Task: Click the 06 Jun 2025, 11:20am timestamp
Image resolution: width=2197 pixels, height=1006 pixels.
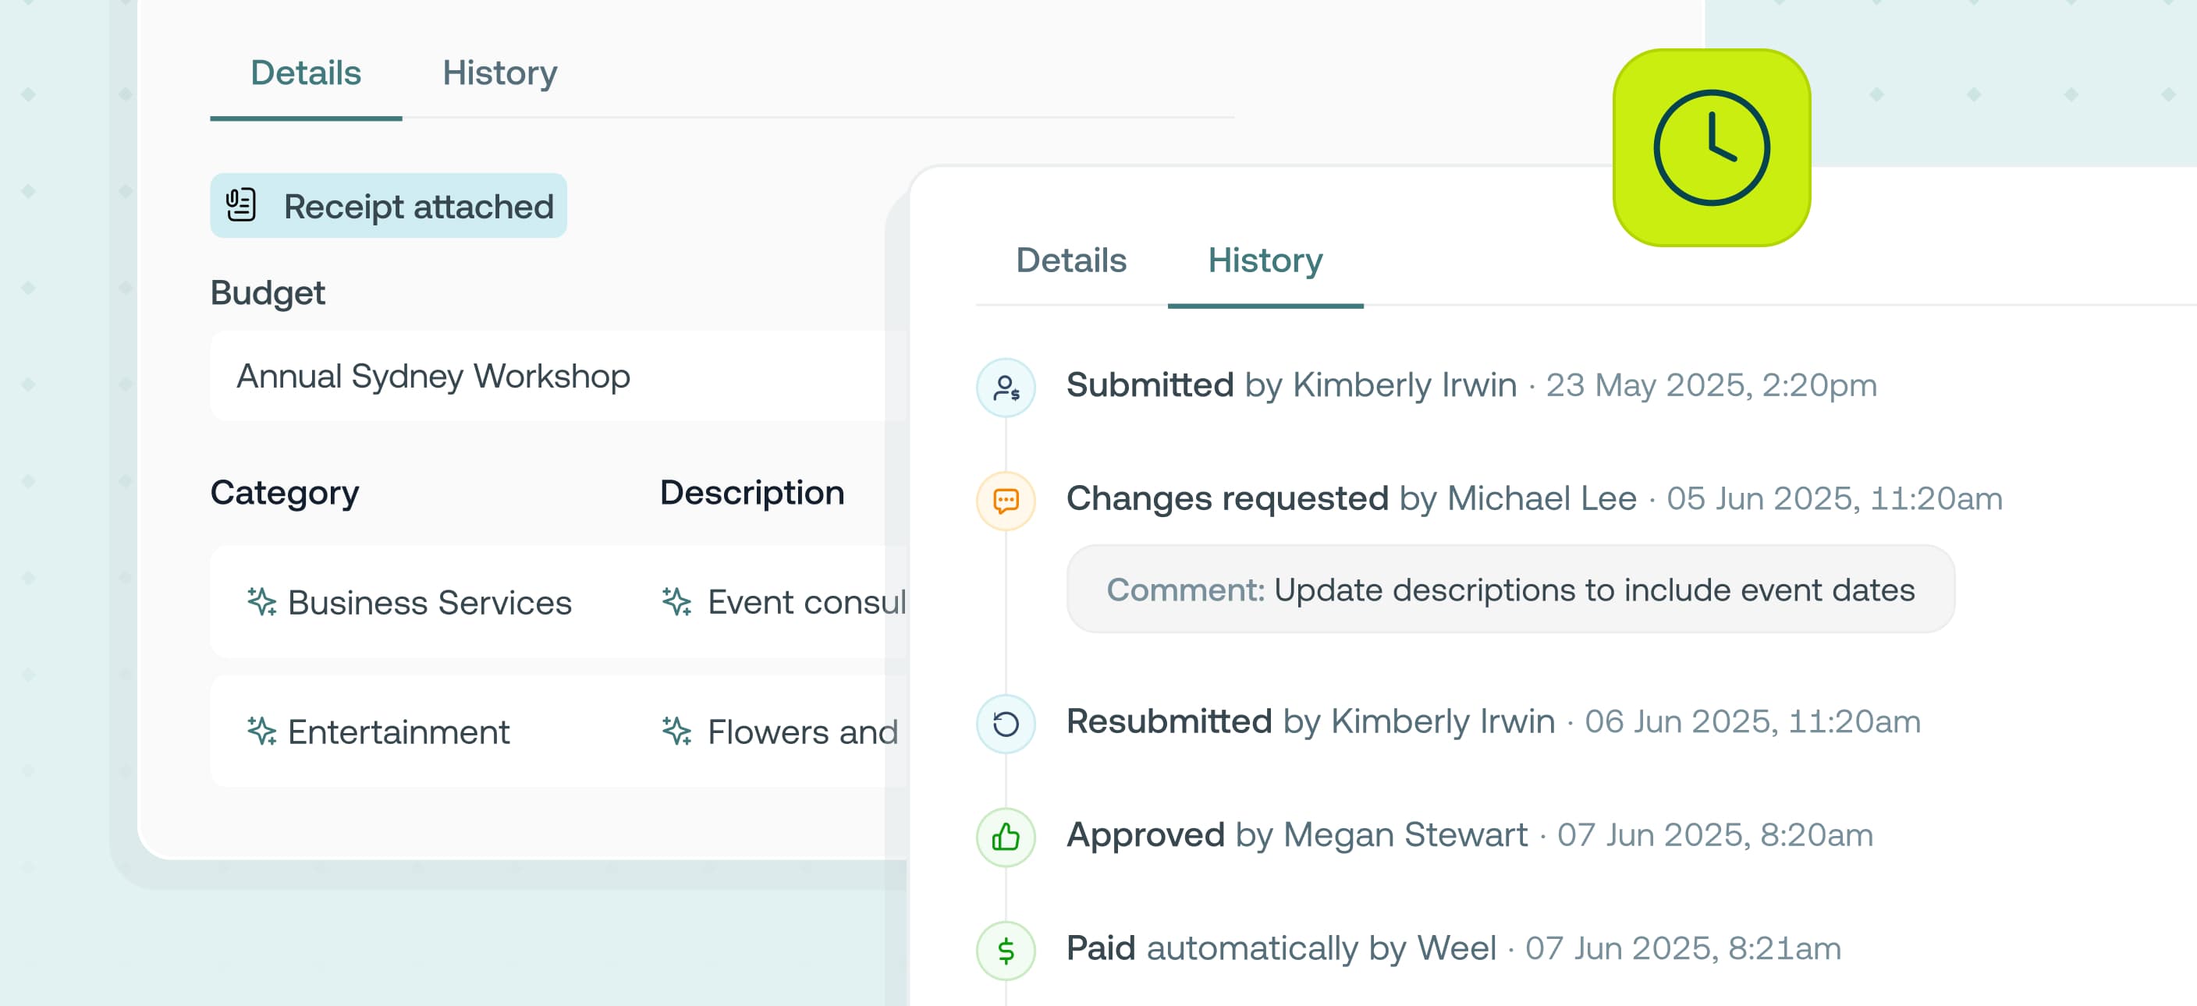Action: [1752, 722]
